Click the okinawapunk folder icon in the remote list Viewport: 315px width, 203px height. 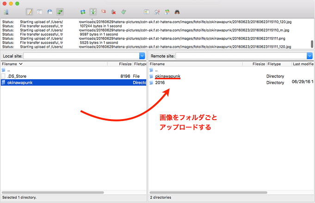[151, 76]
